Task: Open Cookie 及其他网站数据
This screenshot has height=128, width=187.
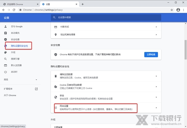Action: click(106, 87)
